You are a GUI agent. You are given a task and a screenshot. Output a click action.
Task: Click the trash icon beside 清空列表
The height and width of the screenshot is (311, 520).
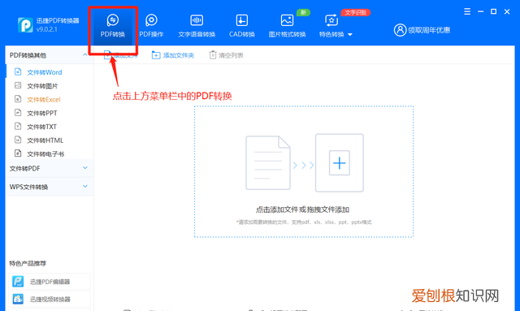pos(213,54)
